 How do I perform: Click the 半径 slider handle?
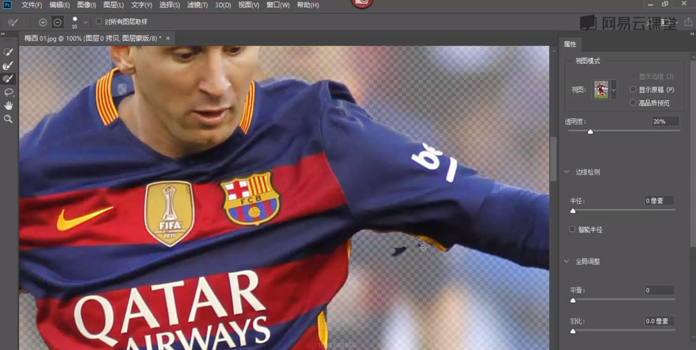coord(573,210)
